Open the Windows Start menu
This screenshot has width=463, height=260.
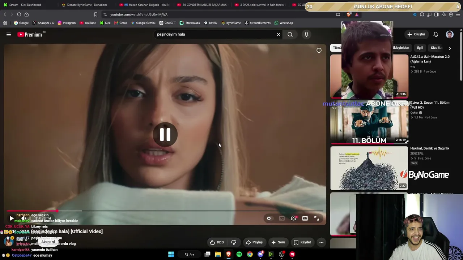pyautogui.click(x=171, y=254)
